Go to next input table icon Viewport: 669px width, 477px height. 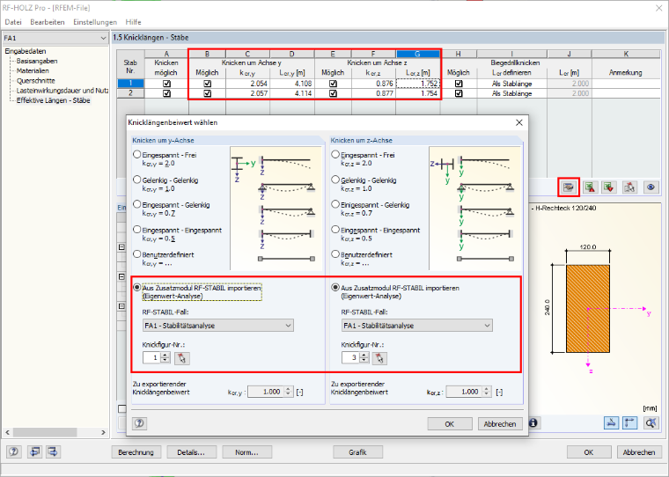point(54,451)
